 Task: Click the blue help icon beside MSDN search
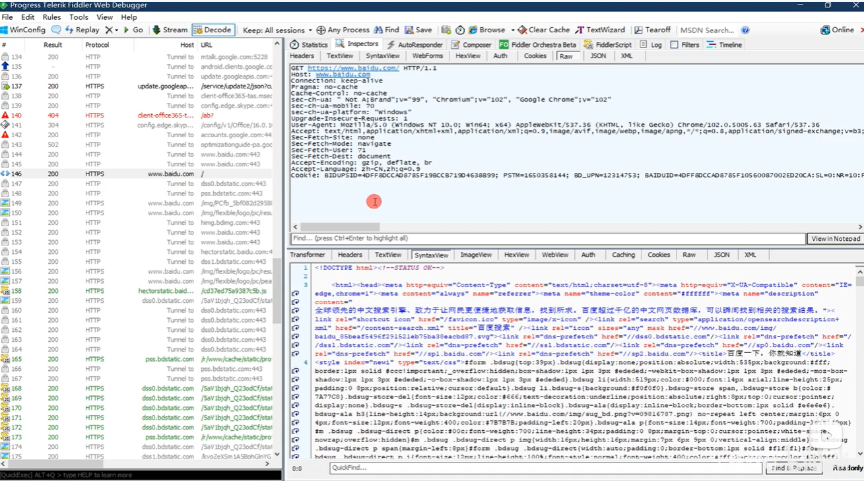pyautogui.click(x=745, y=30)
